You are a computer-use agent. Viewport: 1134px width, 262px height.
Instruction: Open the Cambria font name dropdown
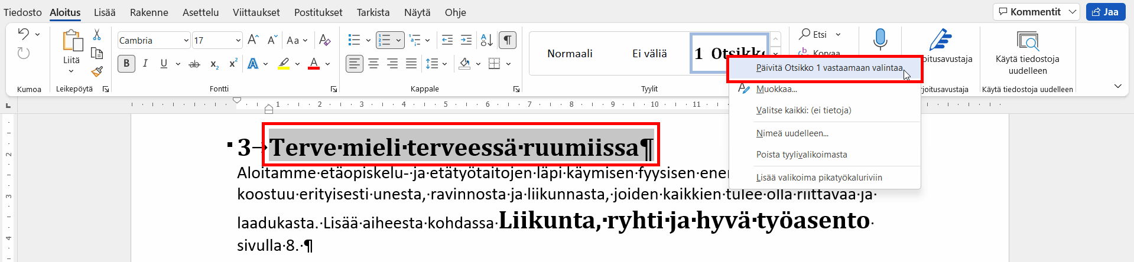point(186,41)
